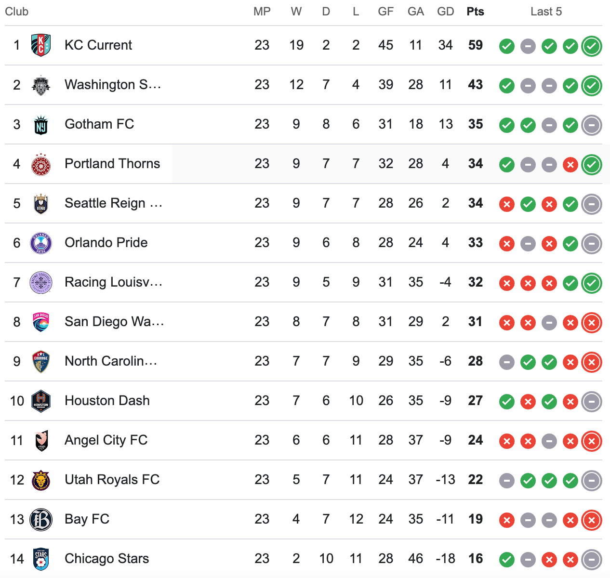Click the Washington Spirit team logo
This screenshot has height=578, width=610.
click(x=41, y=85)
